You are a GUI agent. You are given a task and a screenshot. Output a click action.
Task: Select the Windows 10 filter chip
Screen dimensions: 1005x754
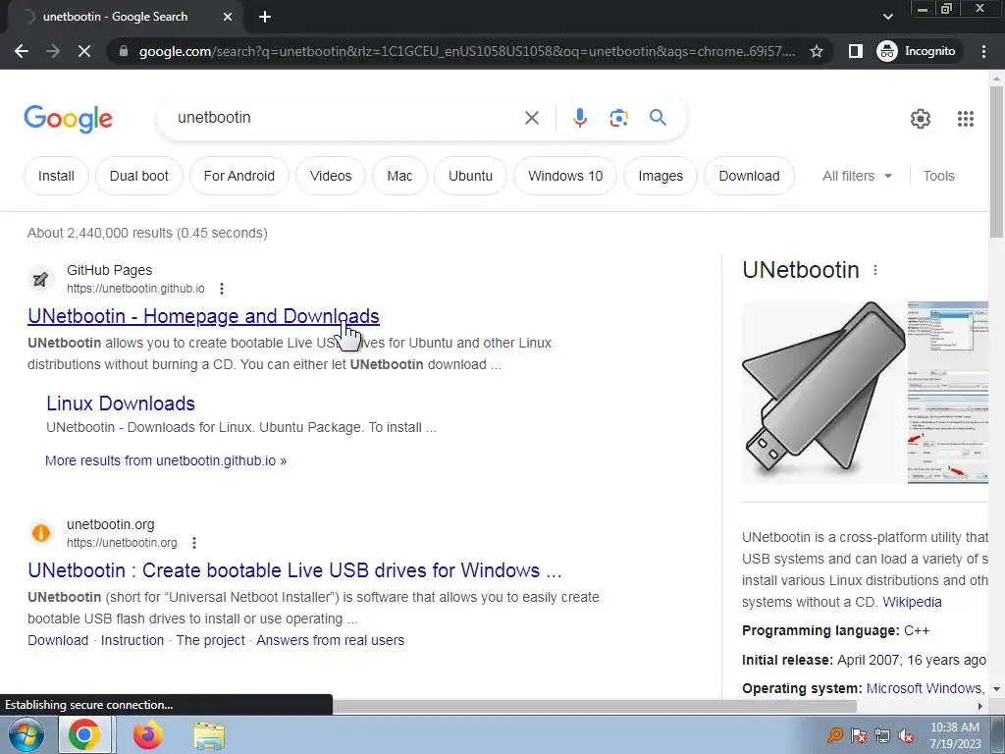coord(565,176)
